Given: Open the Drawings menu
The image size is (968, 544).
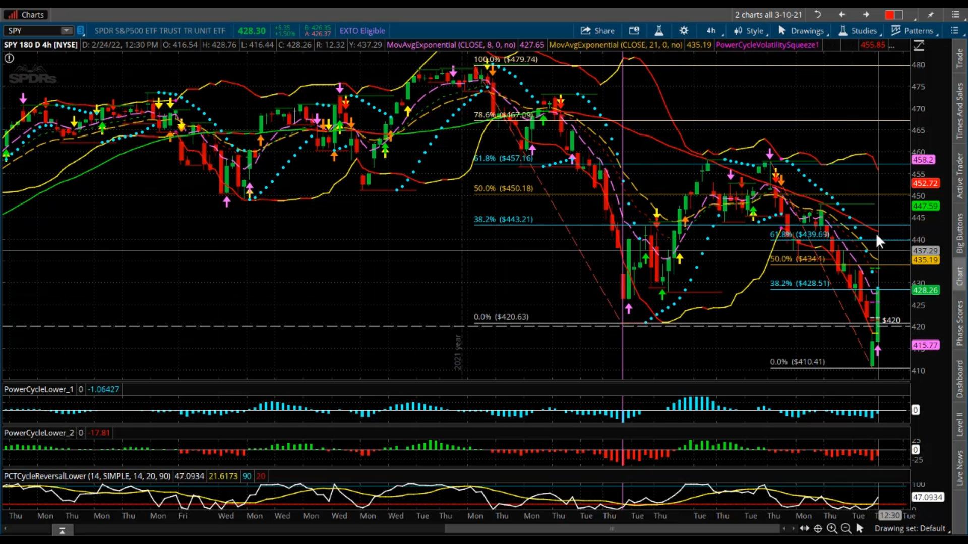Looking at the screenshot, I should [803, 31].
